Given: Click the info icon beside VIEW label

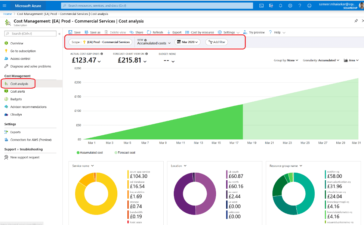Looking at the screenshot, I should click(x=145, y=40).
